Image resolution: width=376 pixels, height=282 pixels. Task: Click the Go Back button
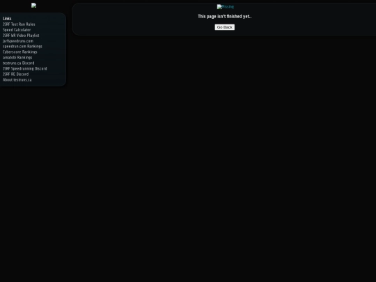[225, 27]
